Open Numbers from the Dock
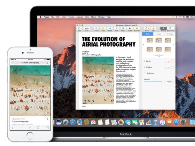 click(149, 122)
